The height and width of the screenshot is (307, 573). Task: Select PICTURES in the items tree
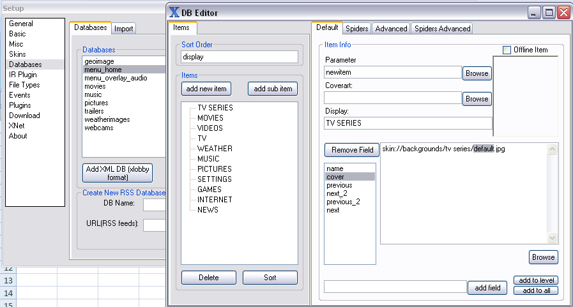pos(214,169)
